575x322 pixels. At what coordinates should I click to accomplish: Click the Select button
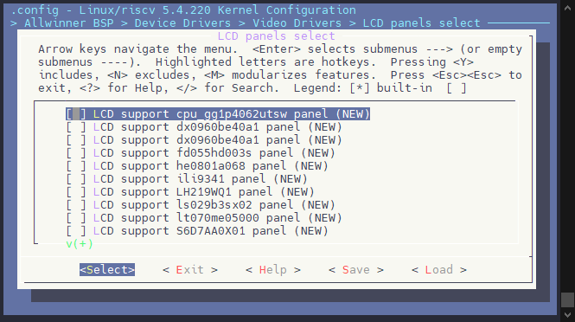point(107,270)
